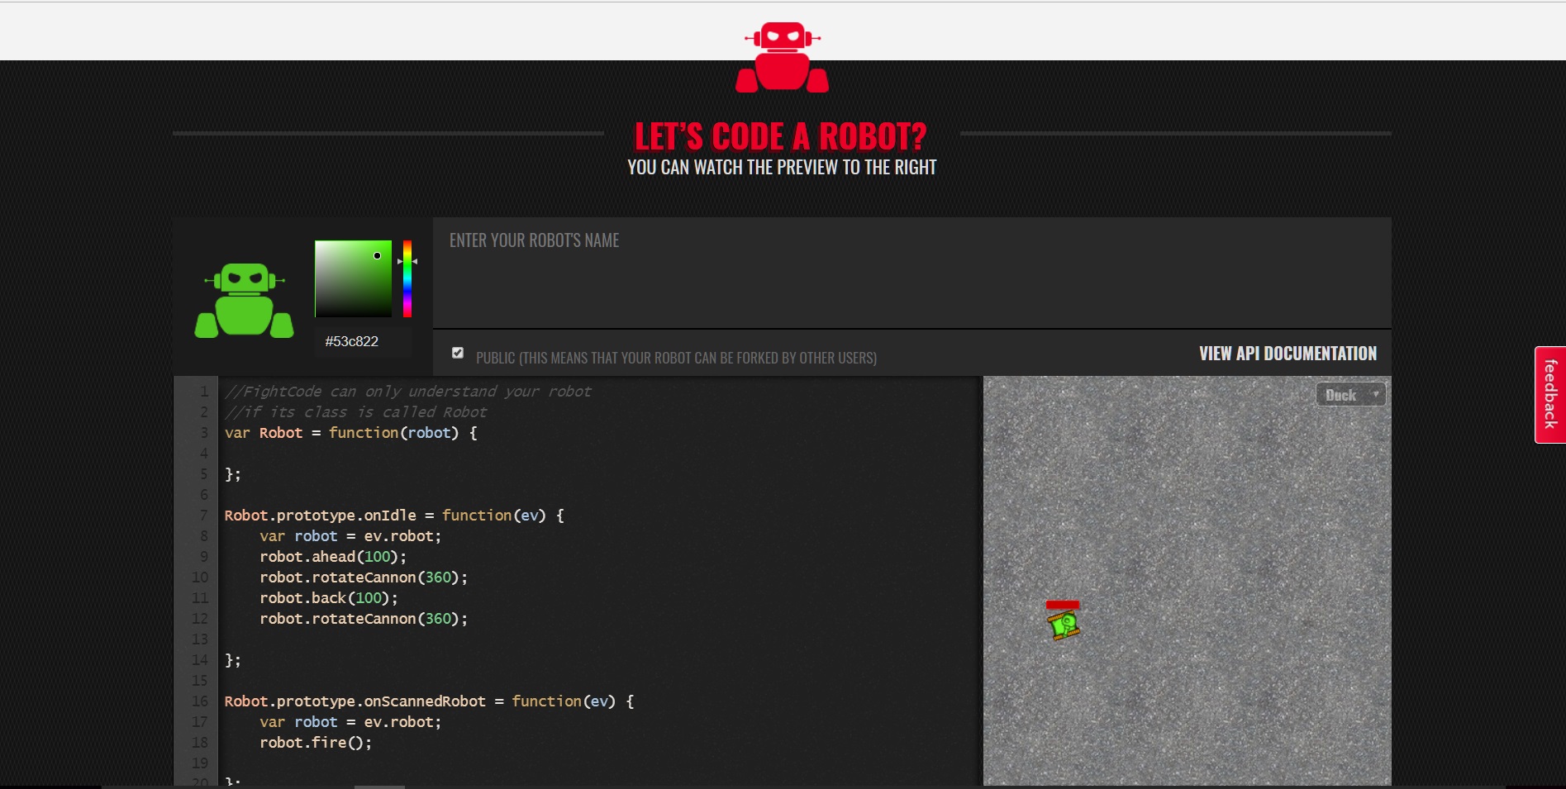
Task: Click the 'Robot.prototype.onIdle' code line
Action: point(394,516)
